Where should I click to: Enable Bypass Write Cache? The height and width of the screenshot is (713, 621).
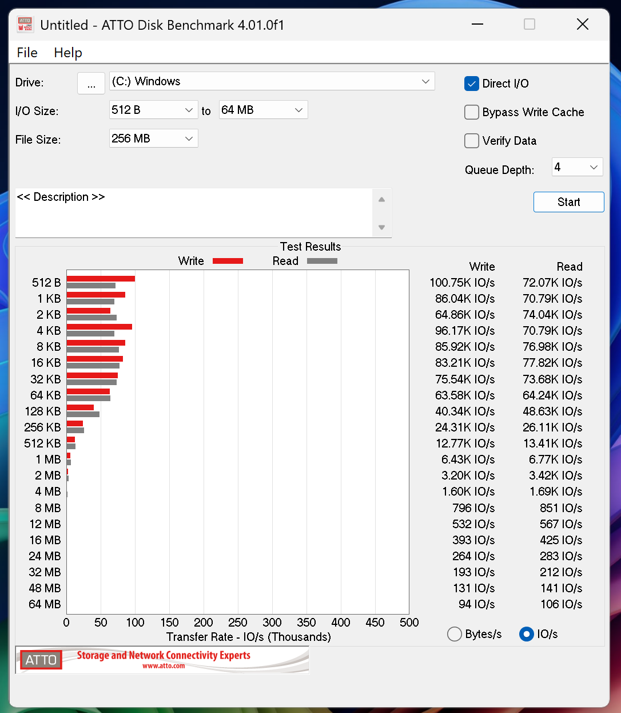[472, 112]
